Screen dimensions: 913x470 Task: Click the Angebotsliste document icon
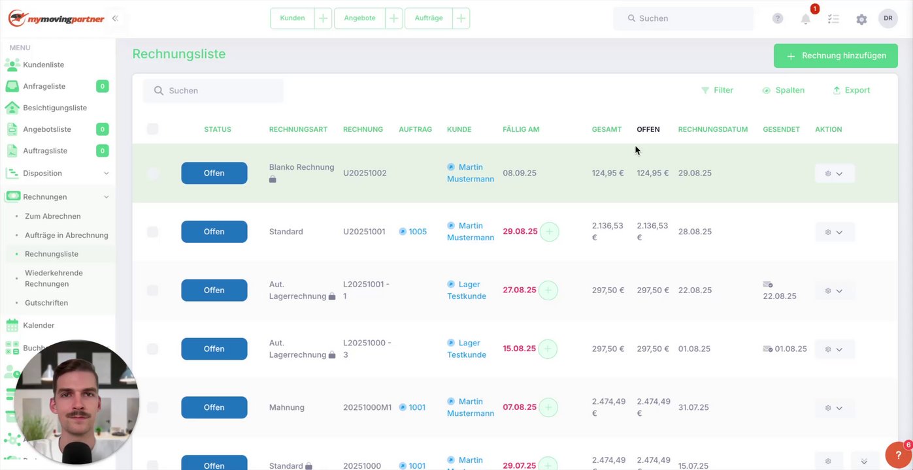click(12, 129)
